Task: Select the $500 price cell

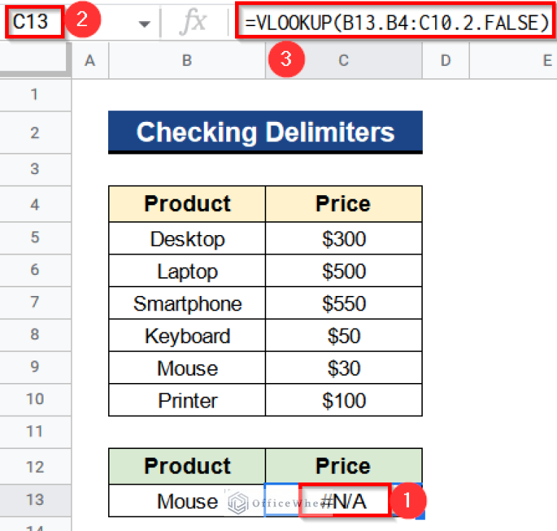Action: point(343,271)
